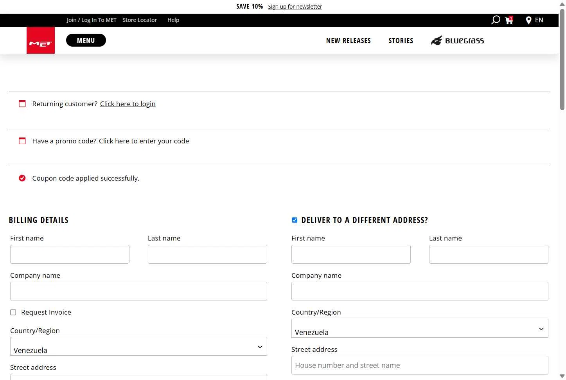Open the Stories section

(401, 41)
